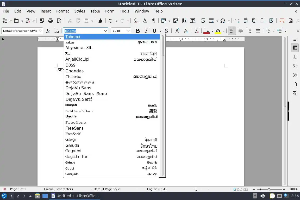This screenshot has height=200, width=300.
Task: Open the Save document icon
Action: tap(28, 21)
